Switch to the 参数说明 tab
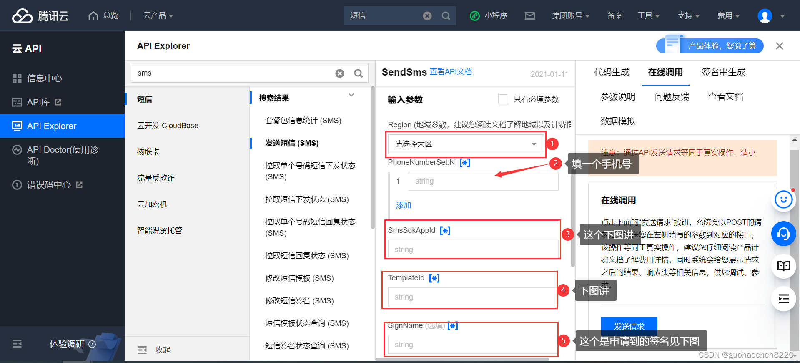 [x=618, y=97]
